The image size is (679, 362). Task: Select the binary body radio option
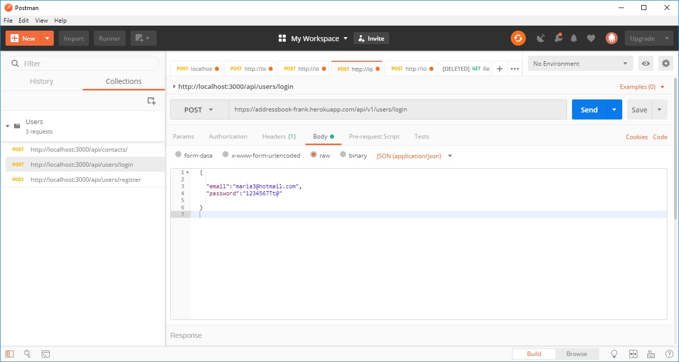point(343,155)
